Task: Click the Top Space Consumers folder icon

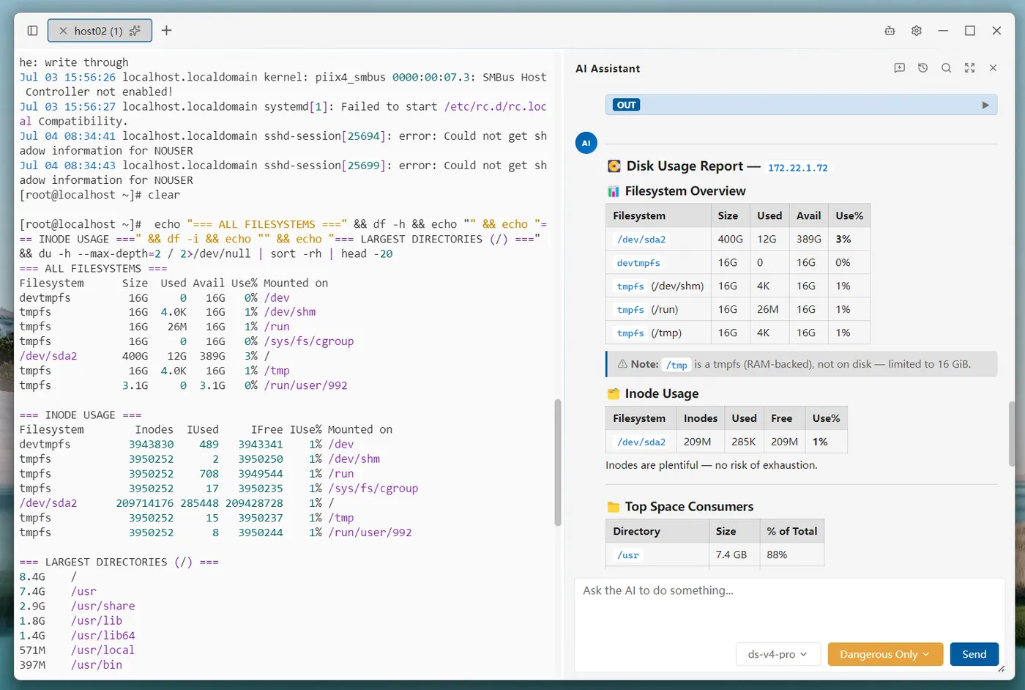Action: (613, 507)
